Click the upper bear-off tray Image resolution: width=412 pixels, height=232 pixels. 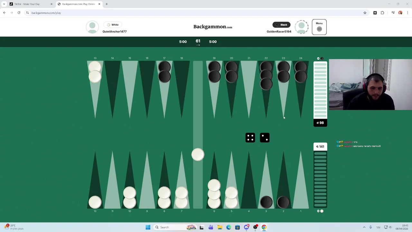pyautogui.click(x=320, y=90)
